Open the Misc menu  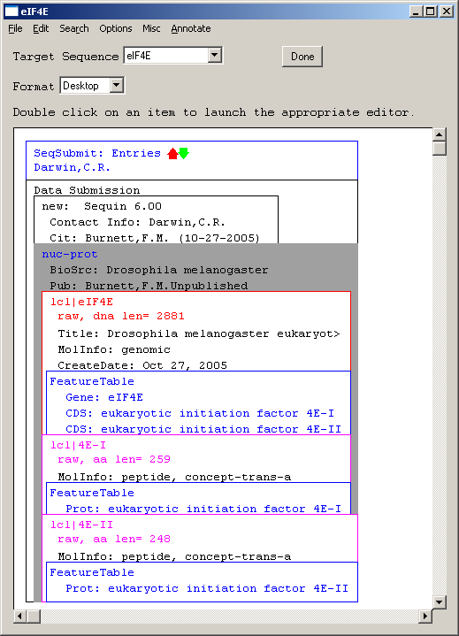(x=151, y=29)
